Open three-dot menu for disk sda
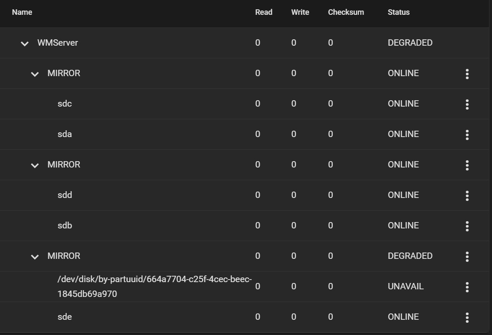 (x=467, y=135)
